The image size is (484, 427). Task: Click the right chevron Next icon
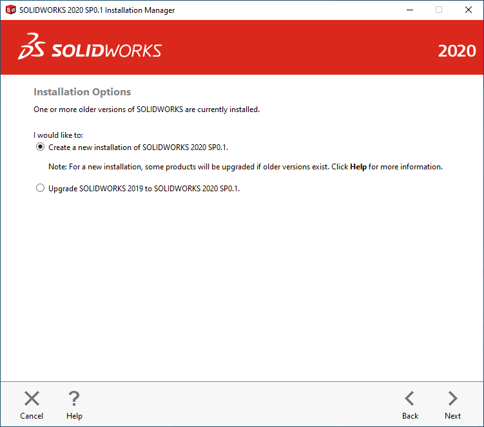pyautogui.click(x=453, y=399)
